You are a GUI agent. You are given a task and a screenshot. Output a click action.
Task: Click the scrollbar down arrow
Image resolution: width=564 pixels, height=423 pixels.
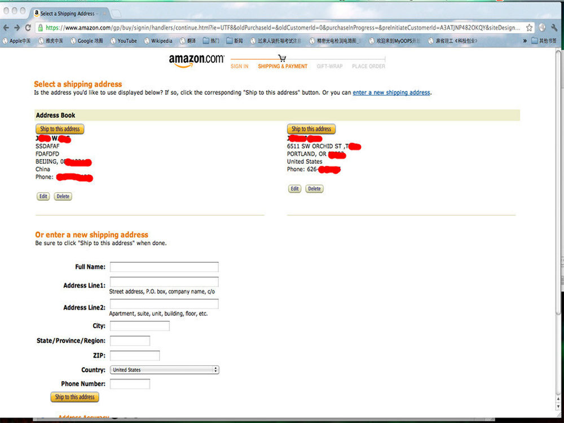pyautogui.click(x=558, y=406)
